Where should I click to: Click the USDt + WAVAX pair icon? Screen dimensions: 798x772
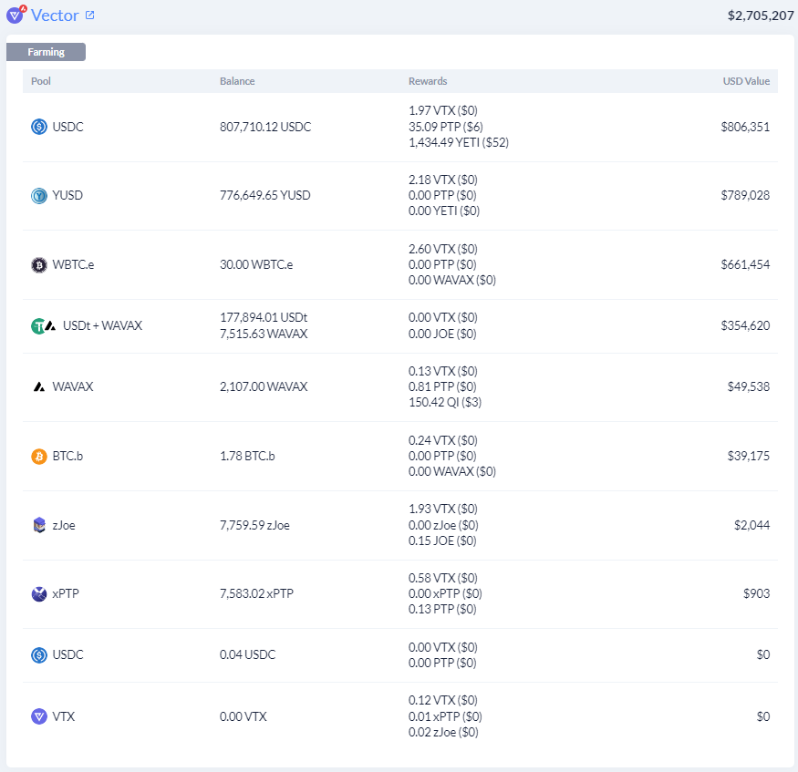click(44, 326)
